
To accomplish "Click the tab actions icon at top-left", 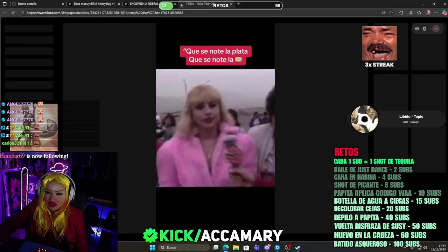I will [4, 4].
